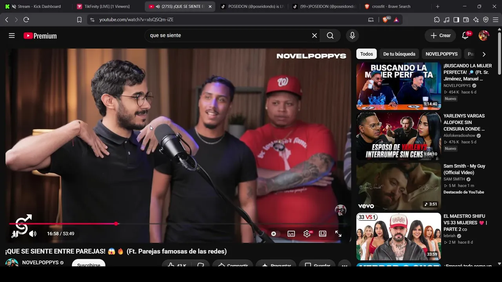Open the Brave Rewards triangle icon
The image size is (502, 282).
coord(396,20)
